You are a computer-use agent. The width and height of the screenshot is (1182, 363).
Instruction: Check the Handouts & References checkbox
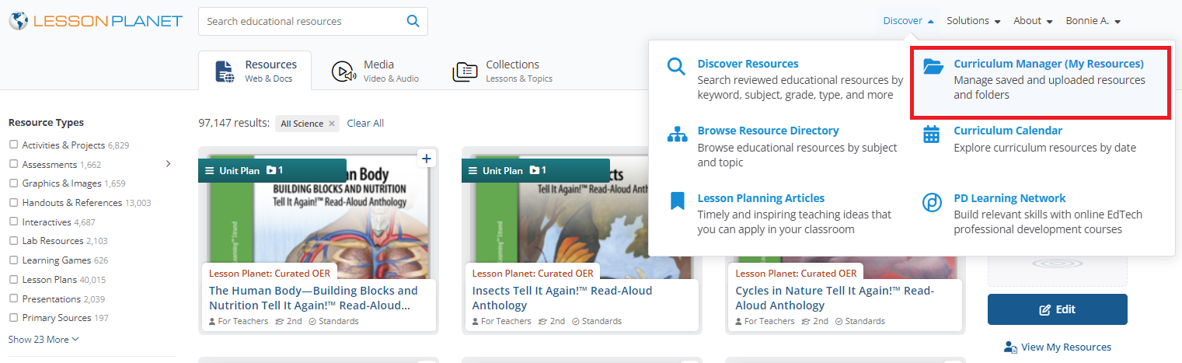[13, 203]
